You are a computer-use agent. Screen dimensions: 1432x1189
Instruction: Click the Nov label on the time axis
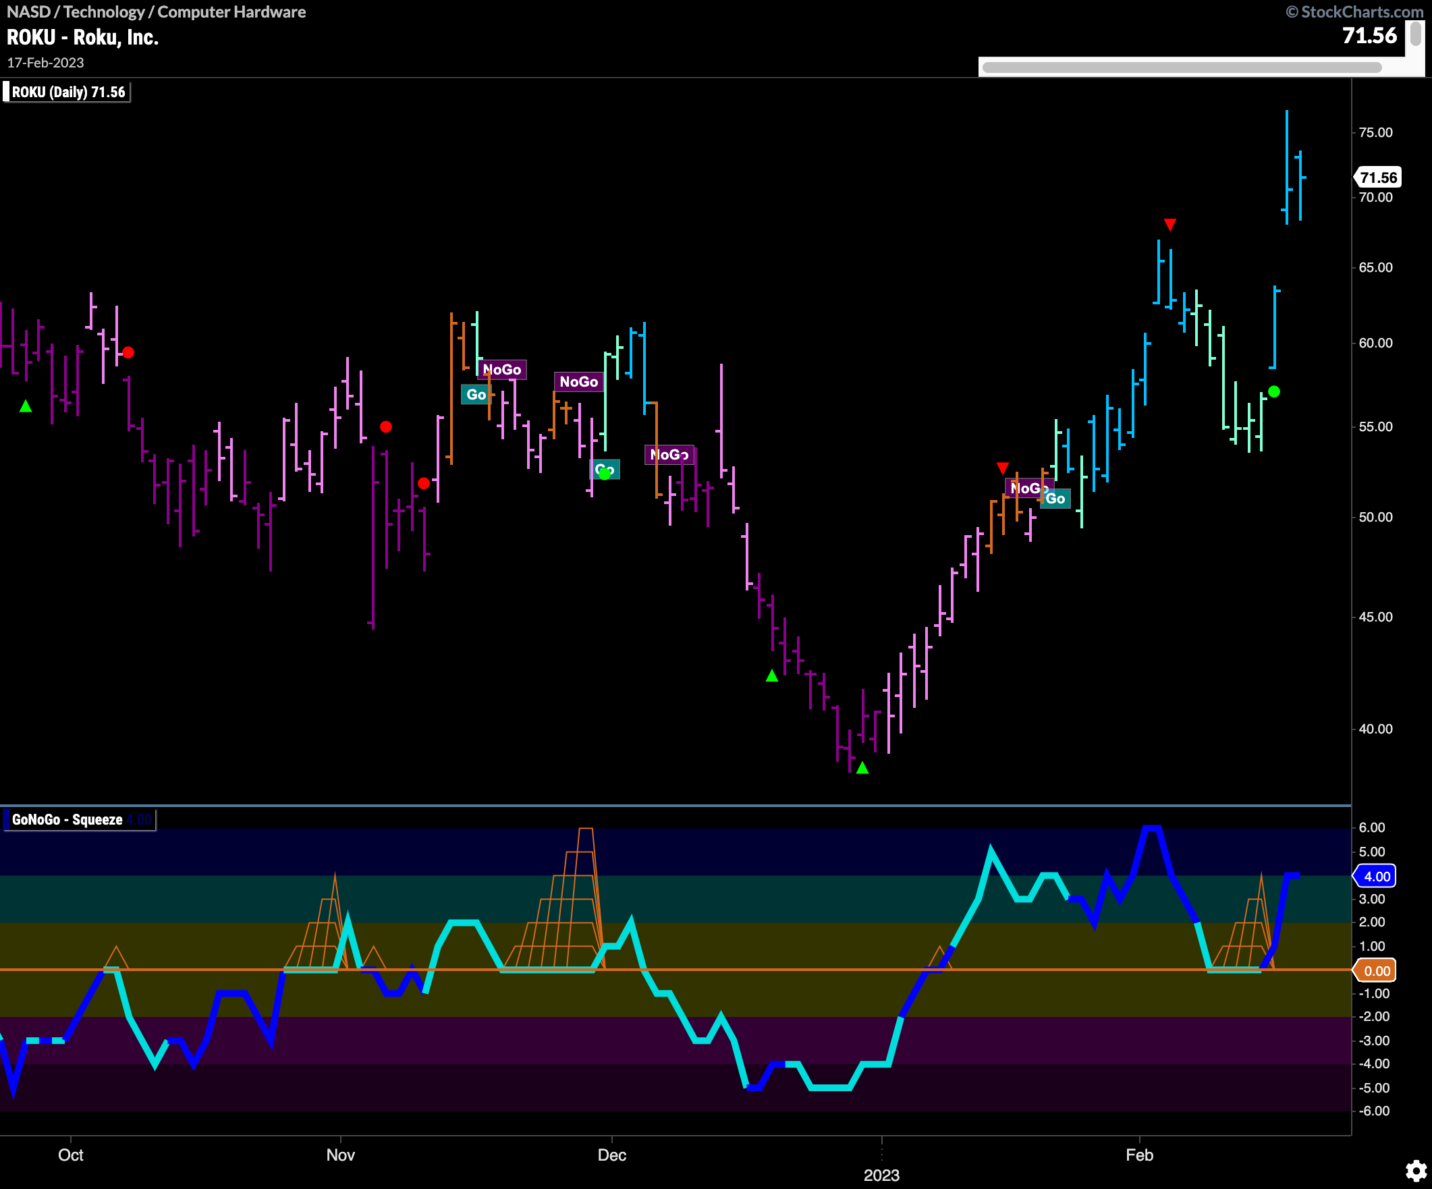tap(340, 1155)
